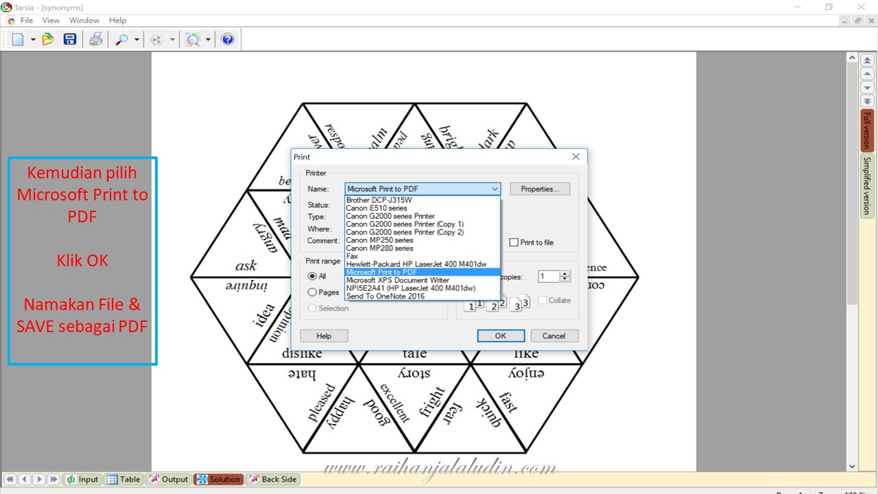Click the greyed shape style toolbar icon
878x494 pixels.
coord(156,40)
